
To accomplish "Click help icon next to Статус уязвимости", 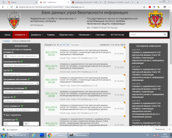I will pyautogui.click(x=22, y=106).
